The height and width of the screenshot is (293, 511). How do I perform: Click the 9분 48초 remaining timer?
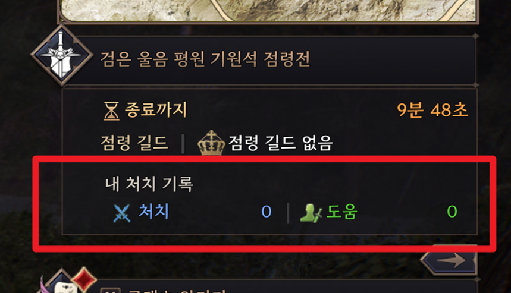(432, 110)
